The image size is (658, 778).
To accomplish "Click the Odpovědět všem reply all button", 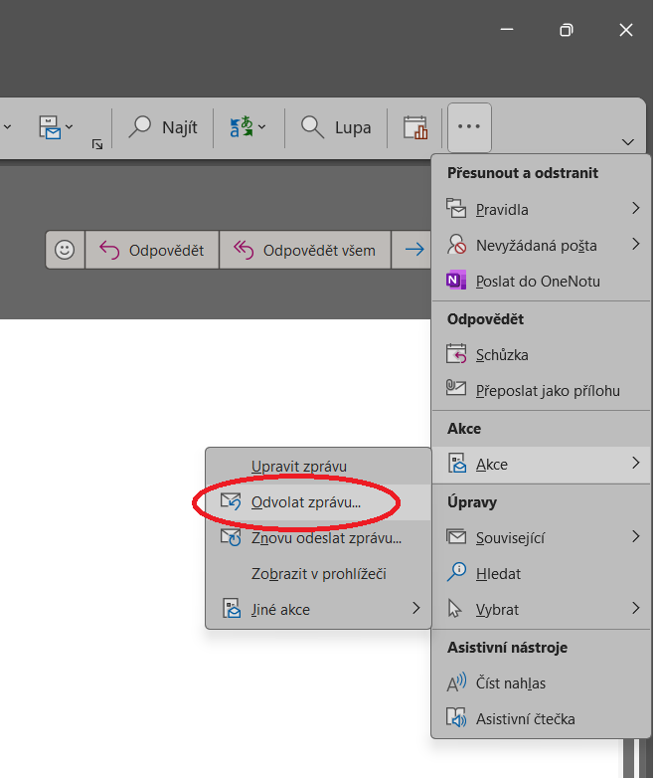I will 305,250.
